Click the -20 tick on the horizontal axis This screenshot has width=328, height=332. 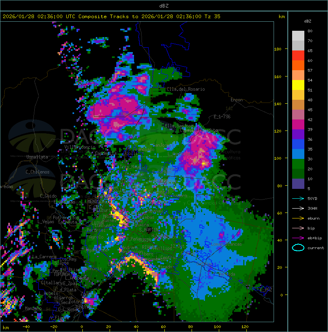click(x=54, y=327)
